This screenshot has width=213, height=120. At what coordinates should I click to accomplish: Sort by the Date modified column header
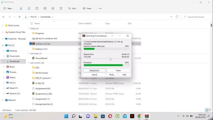pyautogui.click(x=85, y=23)
